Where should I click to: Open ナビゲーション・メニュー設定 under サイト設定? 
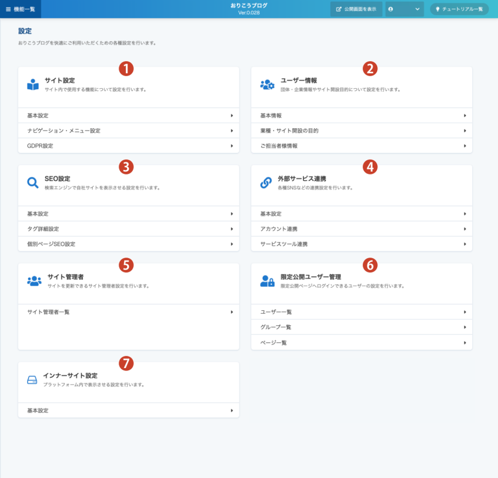[128, 131]
